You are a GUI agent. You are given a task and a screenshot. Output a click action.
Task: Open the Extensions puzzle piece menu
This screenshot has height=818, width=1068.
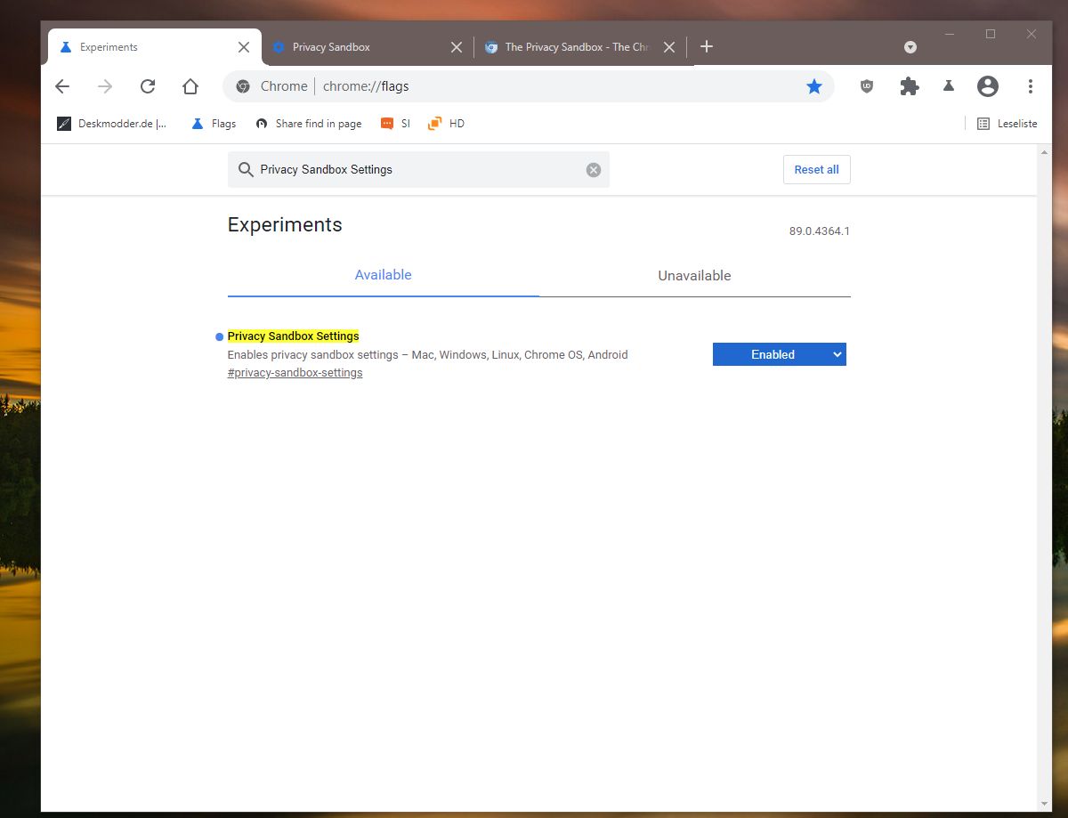pyautogui.click(x=909, y=86)
